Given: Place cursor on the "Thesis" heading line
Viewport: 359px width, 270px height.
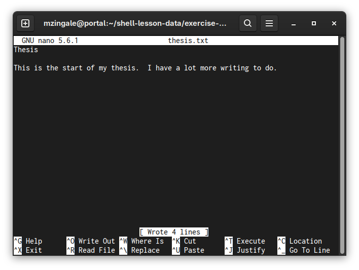Looking at the screenshot, I should 26,50.
